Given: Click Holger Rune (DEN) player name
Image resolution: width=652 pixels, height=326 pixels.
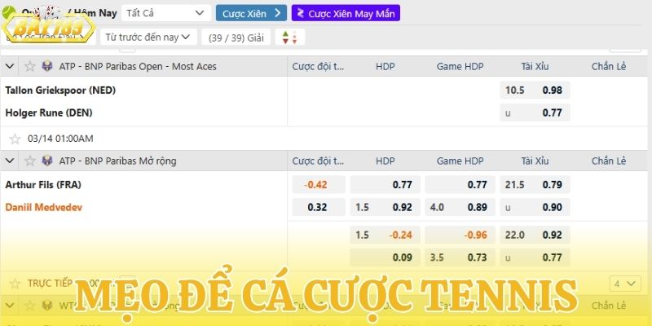Looking at the screenshot, I should [x=49, y=112].
